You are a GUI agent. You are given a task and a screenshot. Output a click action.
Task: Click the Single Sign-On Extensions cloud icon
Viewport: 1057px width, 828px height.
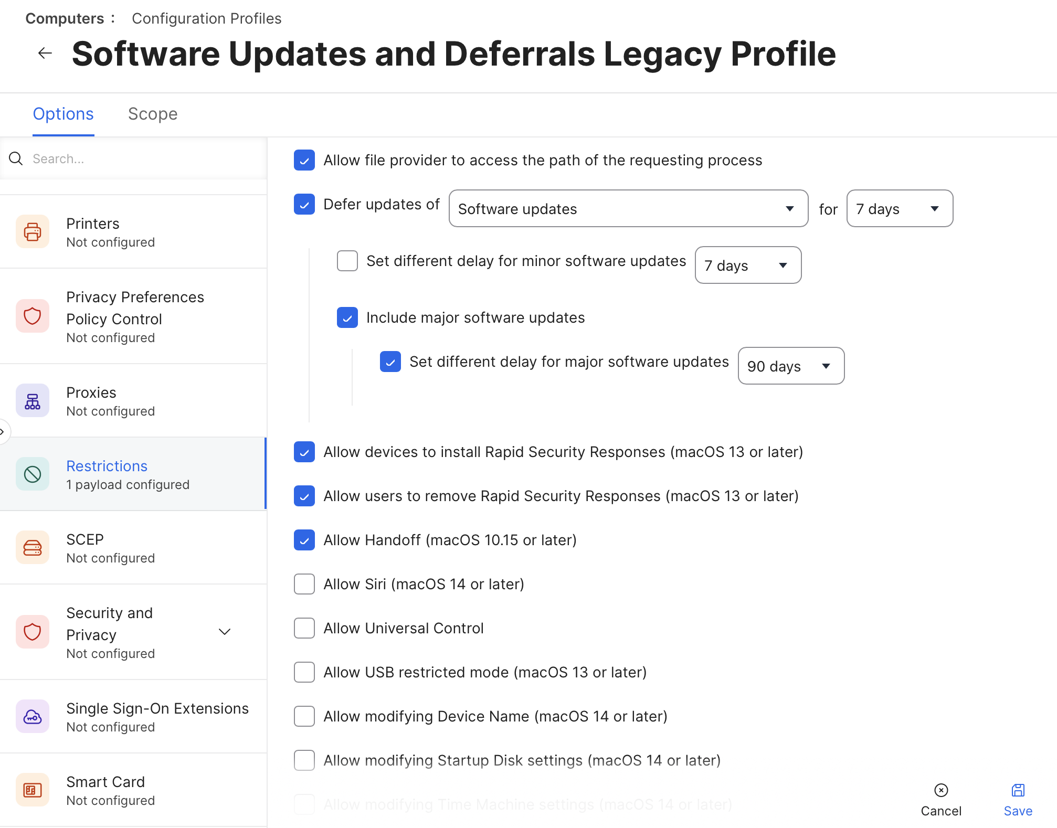point(33,717)
